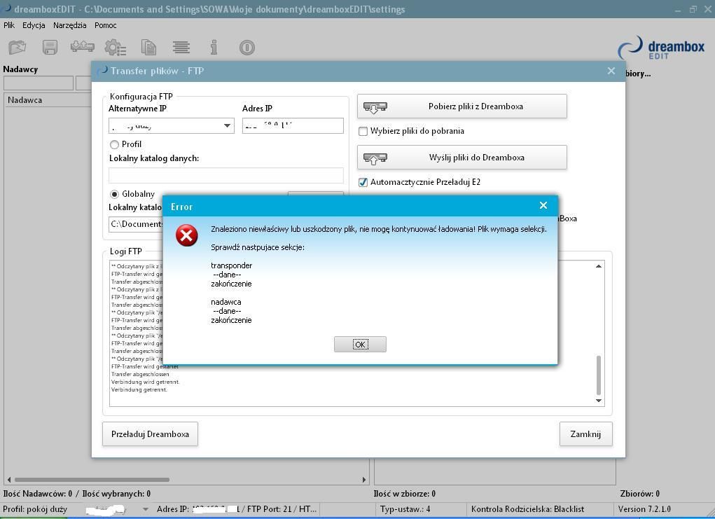
Task: Click the 'Typ-ustaw.: 4' status entry
Action: coord(405,509)
